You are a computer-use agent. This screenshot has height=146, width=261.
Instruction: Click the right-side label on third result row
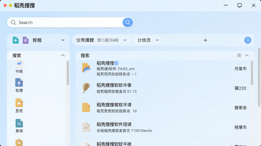point(241,108)
